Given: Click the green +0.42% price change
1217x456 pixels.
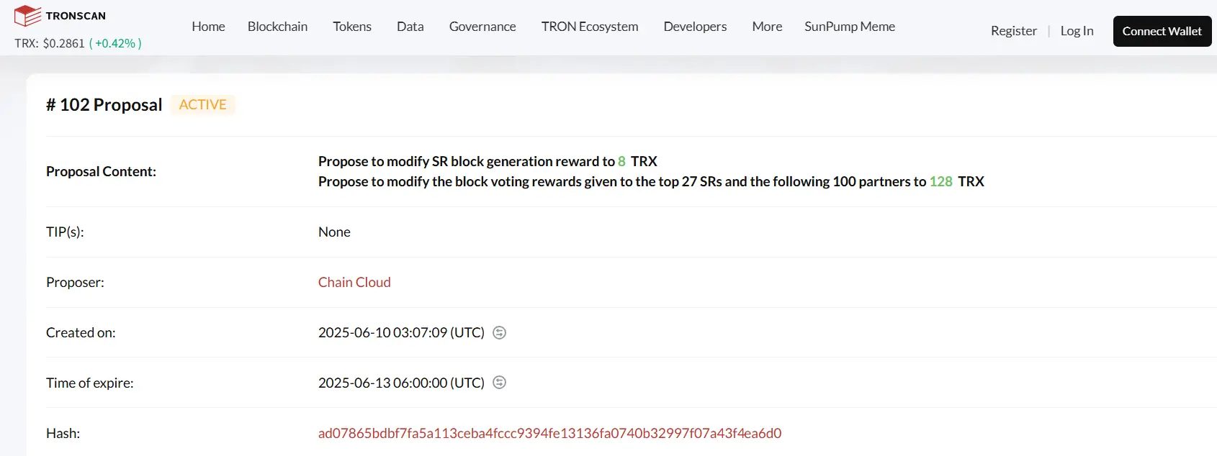Looking at the screenshot, I should click(x=116, y=43).
